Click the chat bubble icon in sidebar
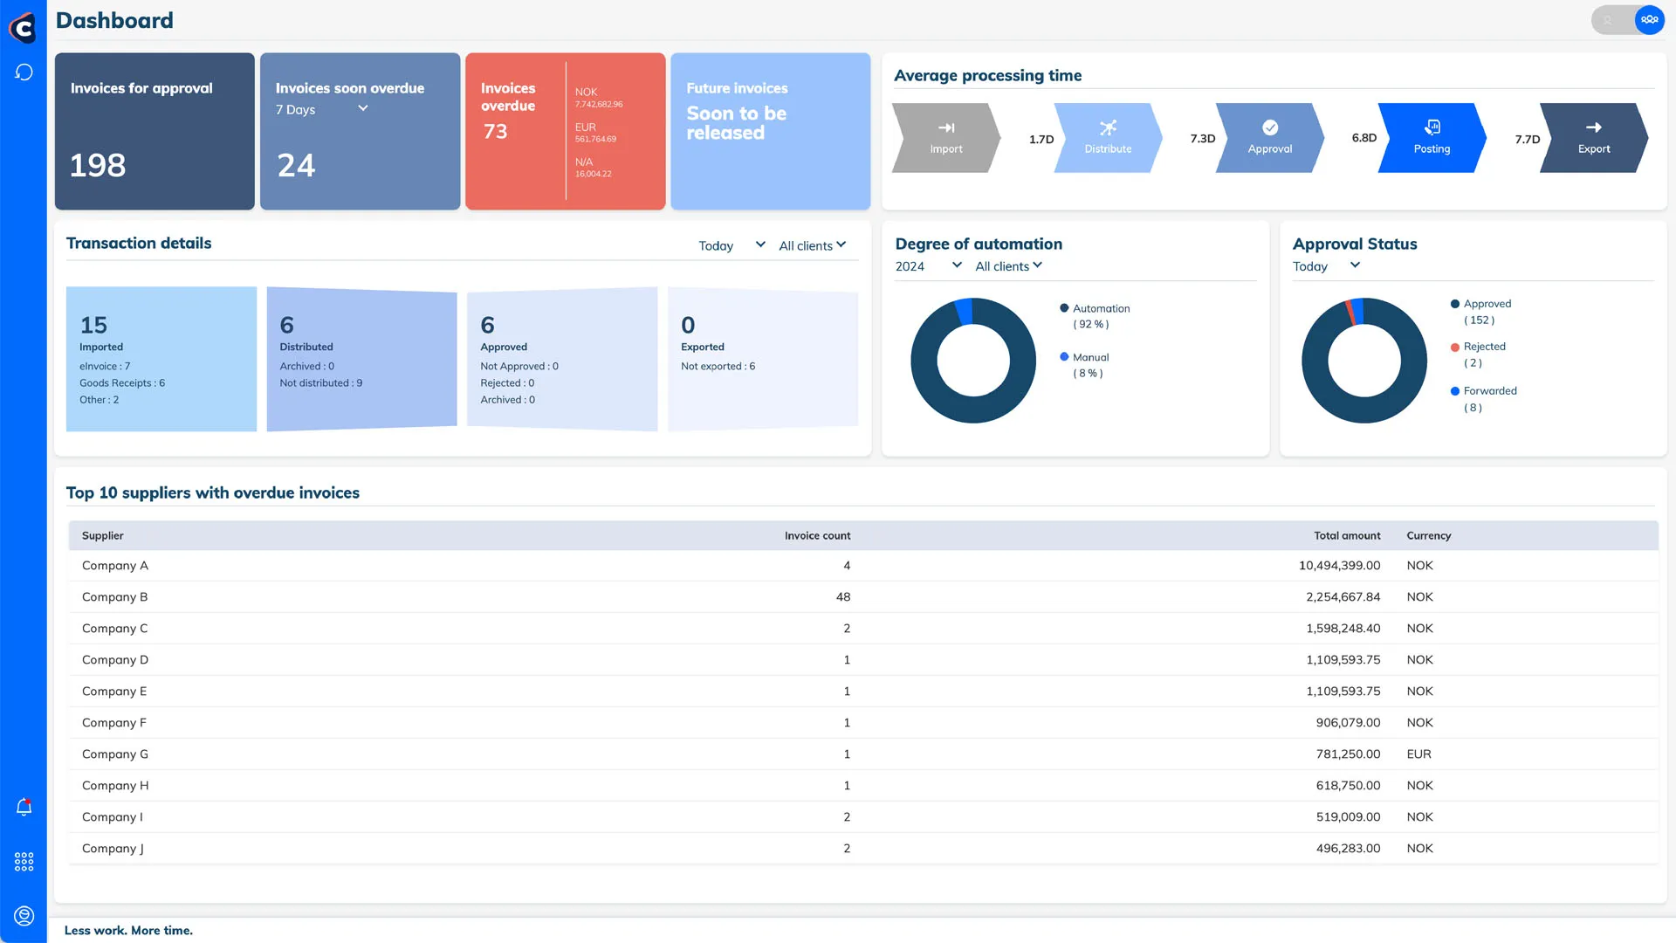 24,72
